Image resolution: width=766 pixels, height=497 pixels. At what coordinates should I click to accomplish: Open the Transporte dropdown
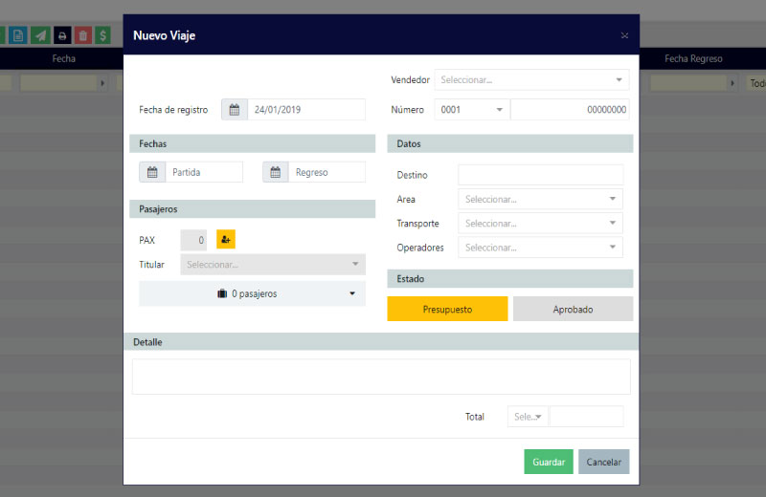[540, 223]
